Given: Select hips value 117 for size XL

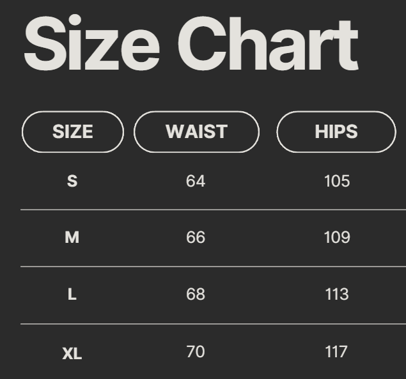Looking at the screenshot, I should point(337,352).
